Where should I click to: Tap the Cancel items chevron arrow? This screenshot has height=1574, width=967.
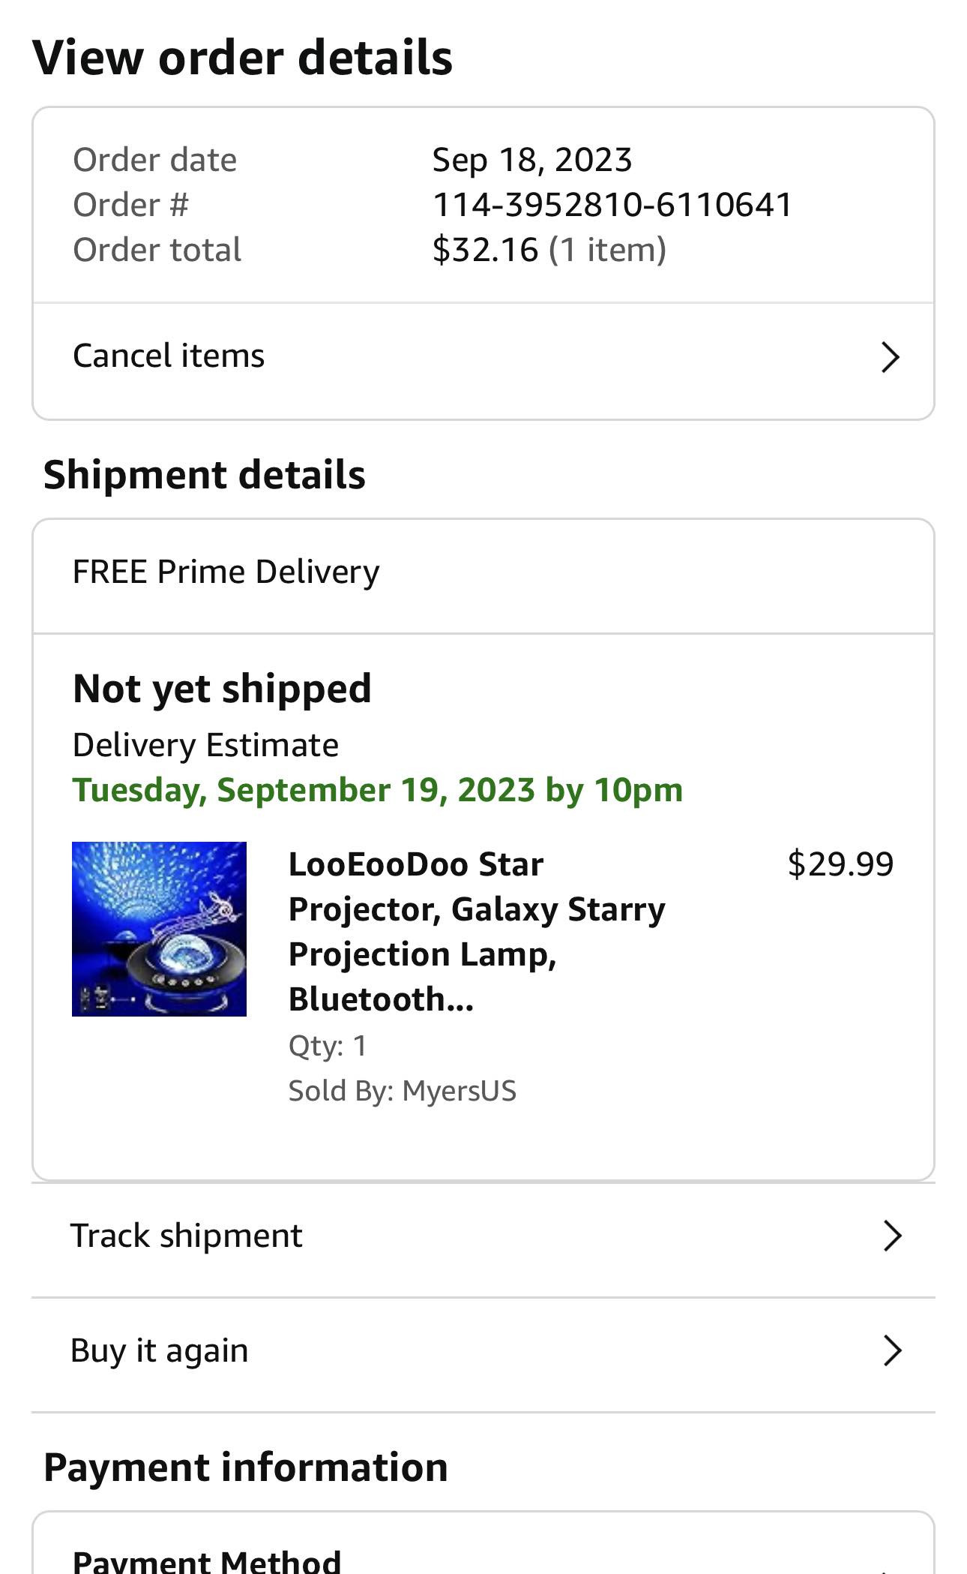[x=890, y=357]
